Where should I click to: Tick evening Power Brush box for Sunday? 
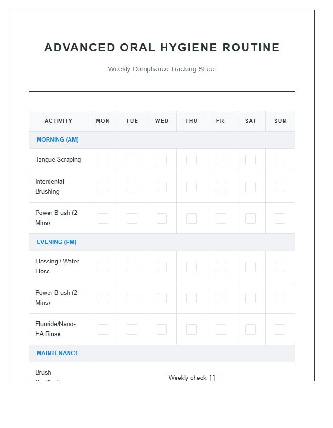click(280, 298)
